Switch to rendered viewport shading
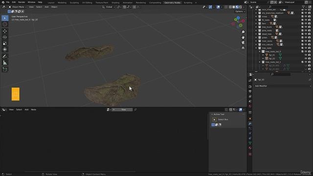This screenshot has width=313, height=176. click(x=241, y=7)
